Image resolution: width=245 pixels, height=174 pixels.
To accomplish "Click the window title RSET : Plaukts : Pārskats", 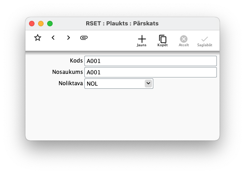I will point(122,24).
